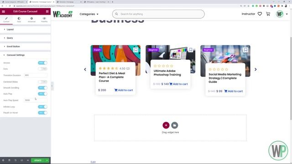This screenshot has width=292, height=164.
Task: Open the Perfect Diet course thumbnail
Action: [x=115, y=54]
